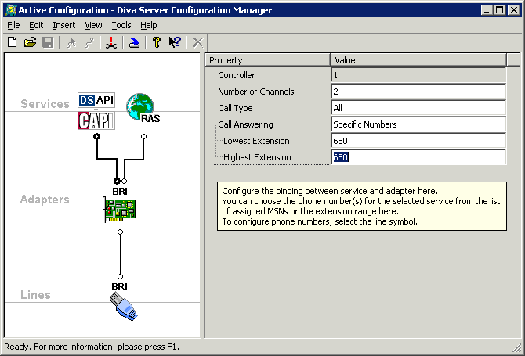Screen dimensions: 525x356
Task: Click the greyed-out link chain toolbar icon
Action: click(89, 43)
